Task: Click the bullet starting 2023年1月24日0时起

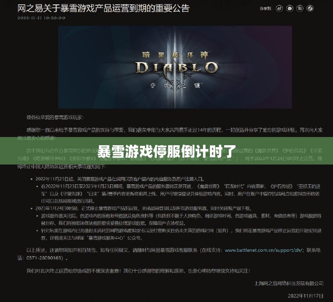Action: point(143,208)
